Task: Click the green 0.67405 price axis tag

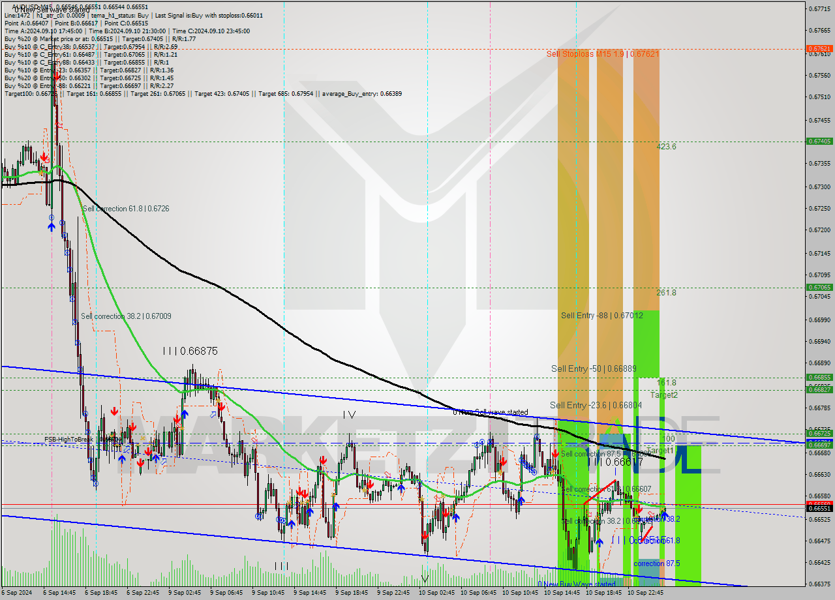Action: [x=819, y=141]
